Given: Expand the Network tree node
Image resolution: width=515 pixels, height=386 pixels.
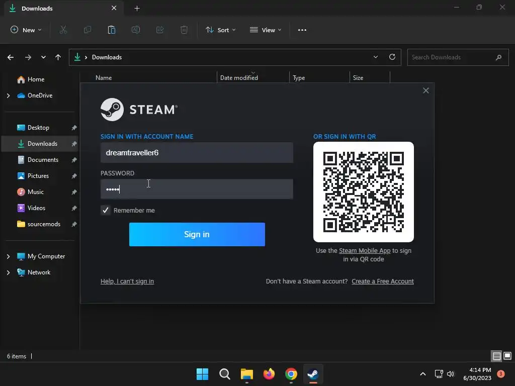Looking at the screenshot, I should click(8, 272).
